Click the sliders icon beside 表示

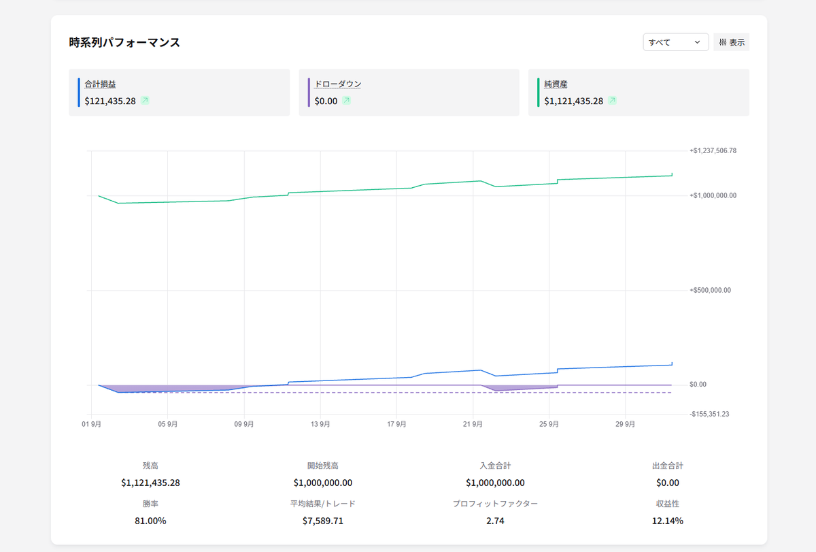723,42
